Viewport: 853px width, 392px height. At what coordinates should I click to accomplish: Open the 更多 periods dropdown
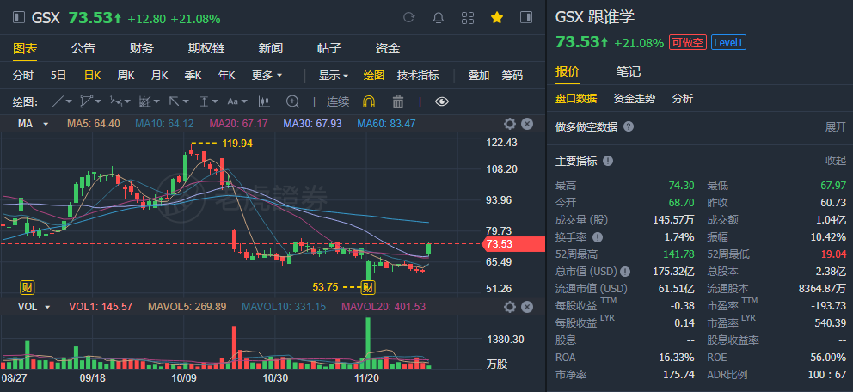click(267, 76)
